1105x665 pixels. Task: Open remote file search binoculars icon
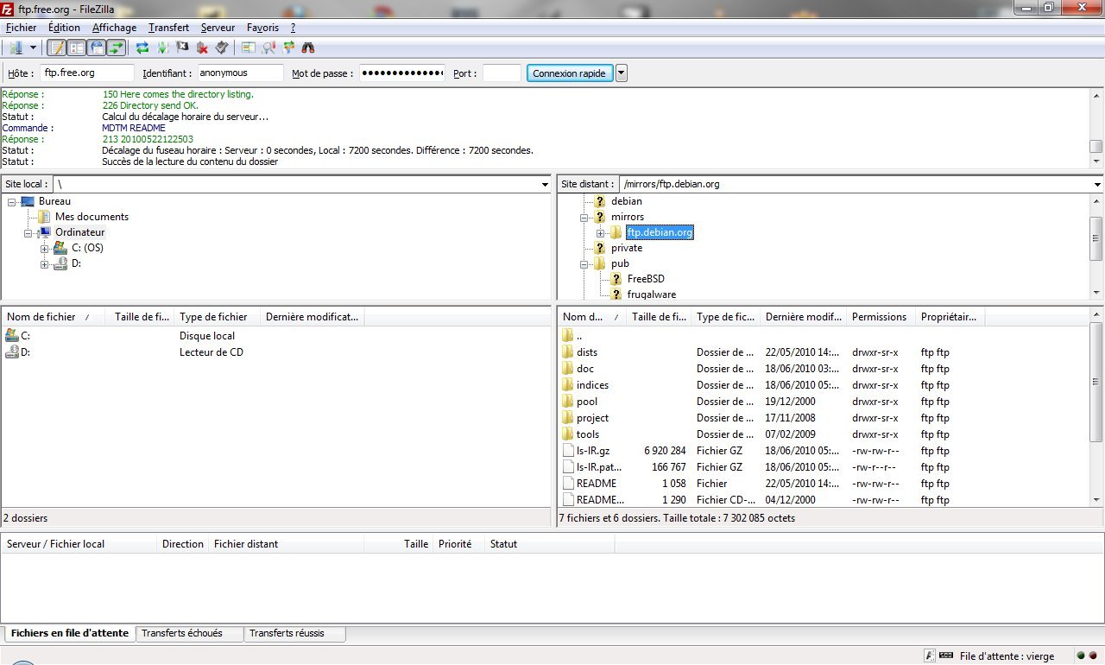[308, 47]
